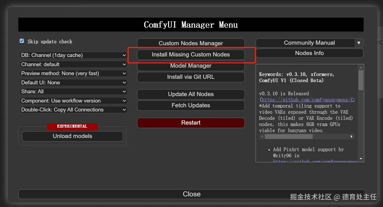383x207 pixels.
Task: Close the ComfyUI Manager Menu
Action: pos(191,194)
